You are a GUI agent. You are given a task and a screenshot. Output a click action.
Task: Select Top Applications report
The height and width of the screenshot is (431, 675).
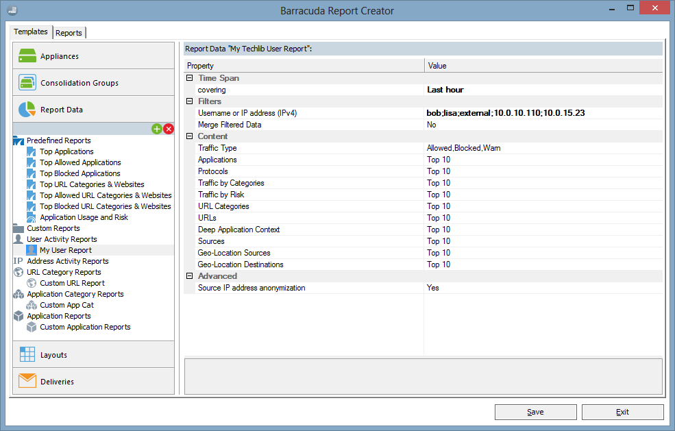(66, 151)
